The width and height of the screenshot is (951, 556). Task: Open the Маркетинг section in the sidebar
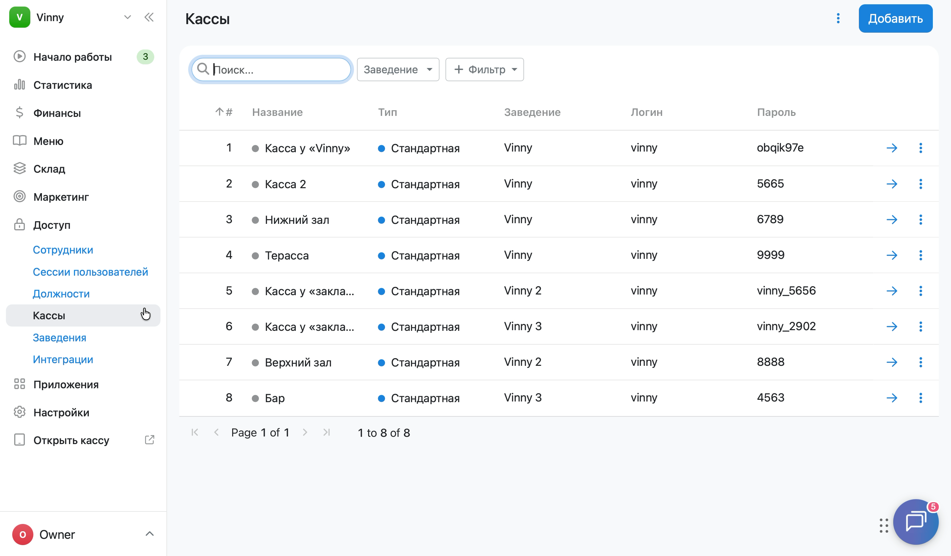click(x=61, y=196)
